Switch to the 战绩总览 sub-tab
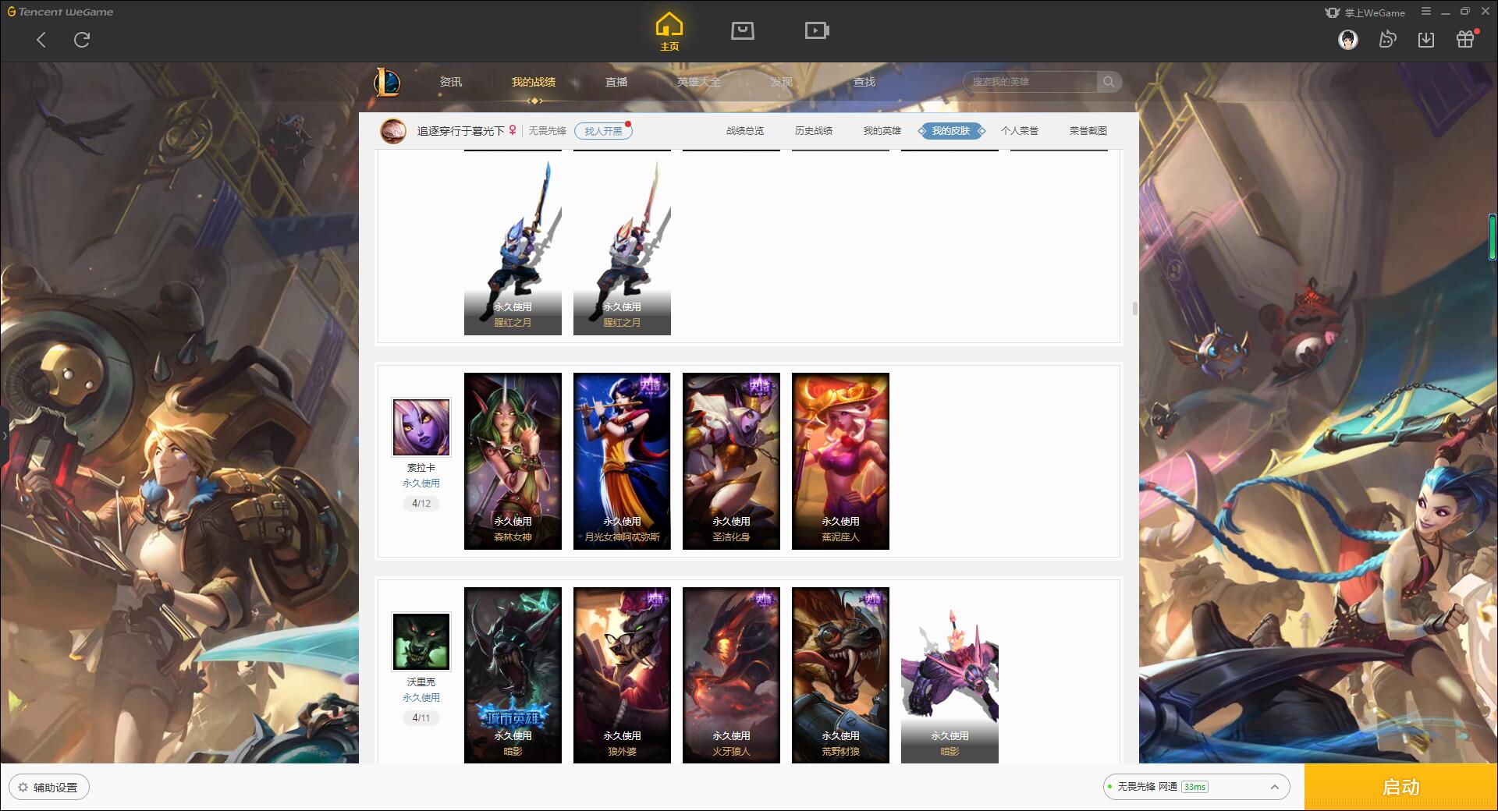The height and width of the screenshot is (811, 1498). tap(745, 131)
